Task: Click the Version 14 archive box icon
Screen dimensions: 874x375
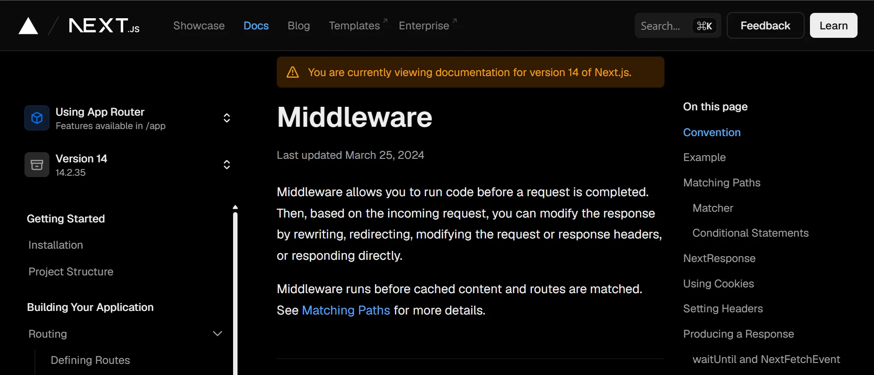Action: click(x=37, y=165)
